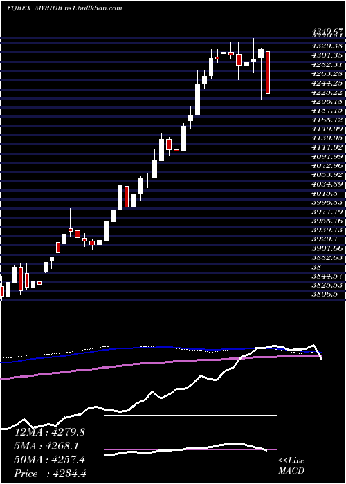The width and height of the screenshot is (346, 484).
Task: Click the 4349.67 top price label
Action: pos(328,31)
